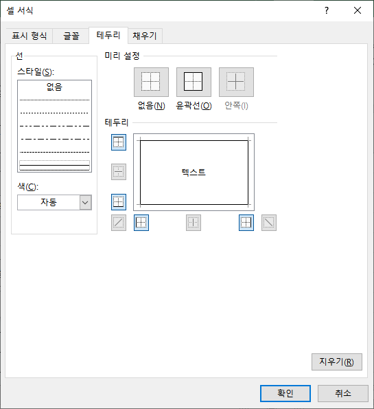Switch to the 표시 형식 tab
This screenshot has height=409, width=374.
pos(30,36)
